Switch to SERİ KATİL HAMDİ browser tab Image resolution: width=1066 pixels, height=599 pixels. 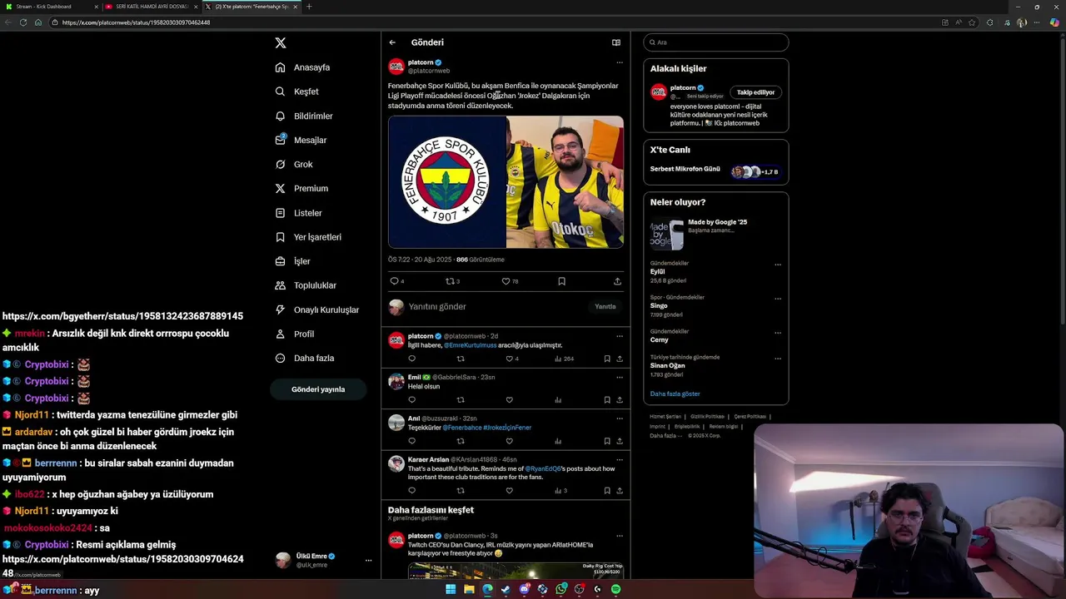(152, 7)
